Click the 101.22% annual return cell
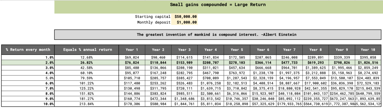The height and width of the screenshot is (108, 383). (x=87, y=83)
